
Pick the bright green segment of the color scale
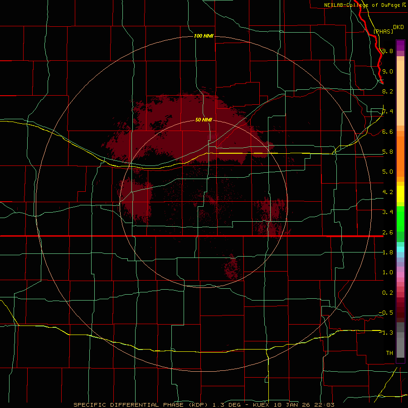tap(400, 219)
